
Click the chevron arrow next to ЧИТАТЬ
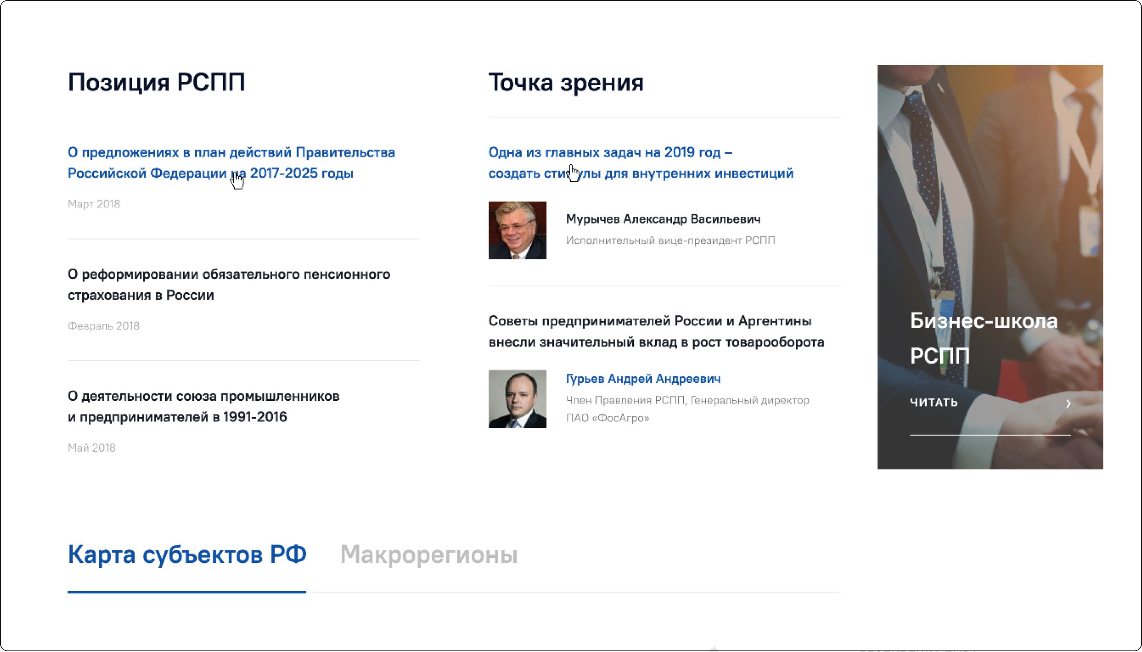coord(1068,404)
